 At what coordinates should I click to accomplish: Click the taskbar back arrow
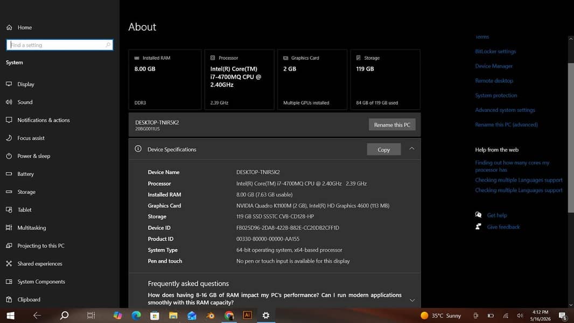(x=37, y=315)
